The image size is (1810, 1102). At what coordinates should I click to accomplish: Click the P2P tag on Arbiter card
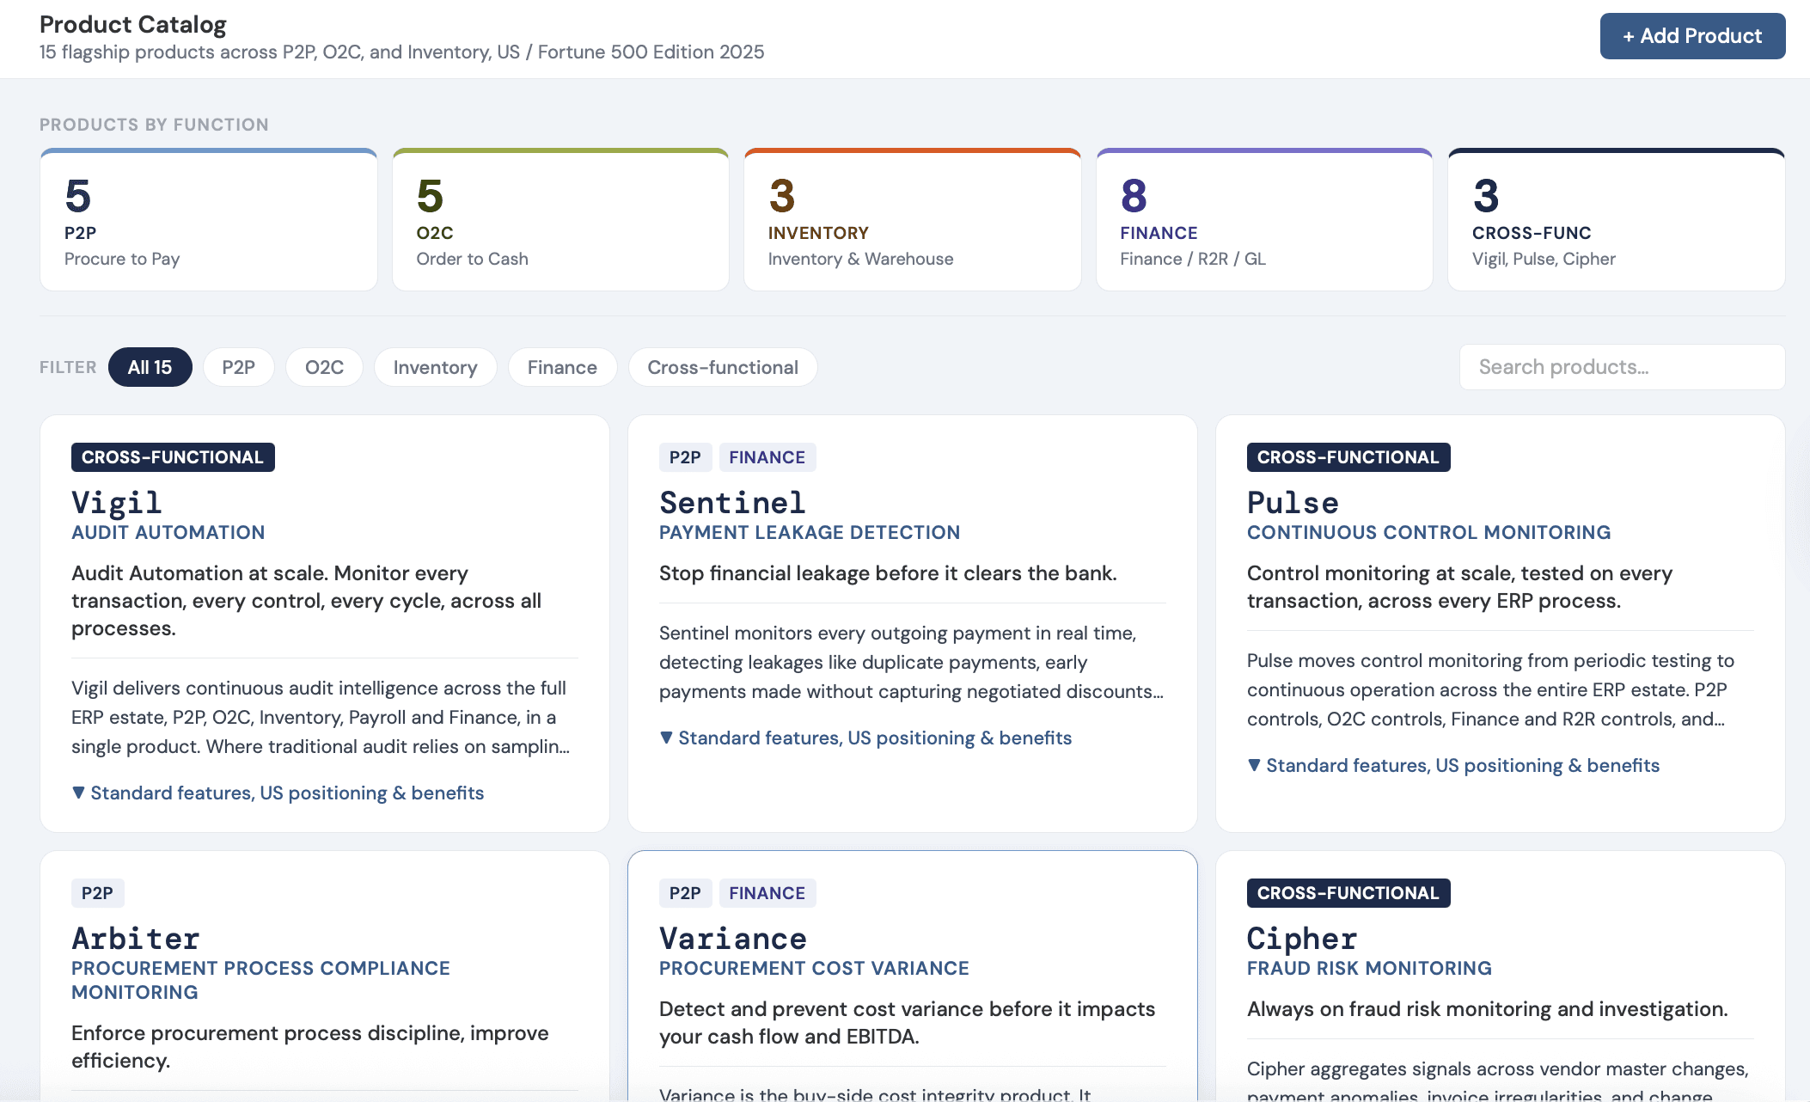97,893
